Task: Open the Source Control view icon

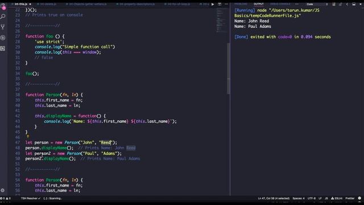Action: [3, 27]
